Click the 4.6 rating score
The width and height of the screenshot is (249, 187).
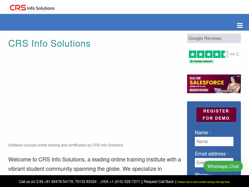(232, 54)
